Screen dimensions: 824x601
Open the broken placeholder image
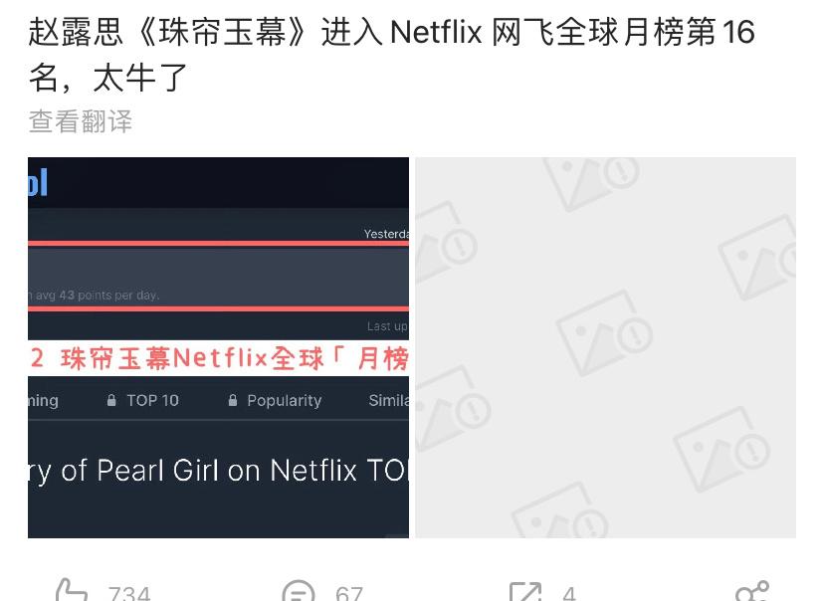point(605,347)
